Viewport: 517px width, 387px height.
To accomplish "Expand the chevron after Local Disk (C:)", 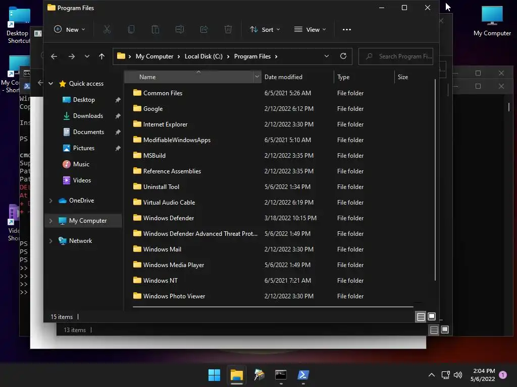I will pos(228,56).
